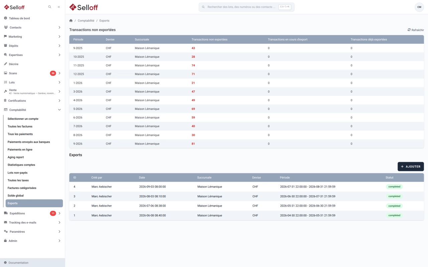The width and height of the screenshot is (428, 267).
Task: Click the Marketing flag icon
Action: (5, 36)
